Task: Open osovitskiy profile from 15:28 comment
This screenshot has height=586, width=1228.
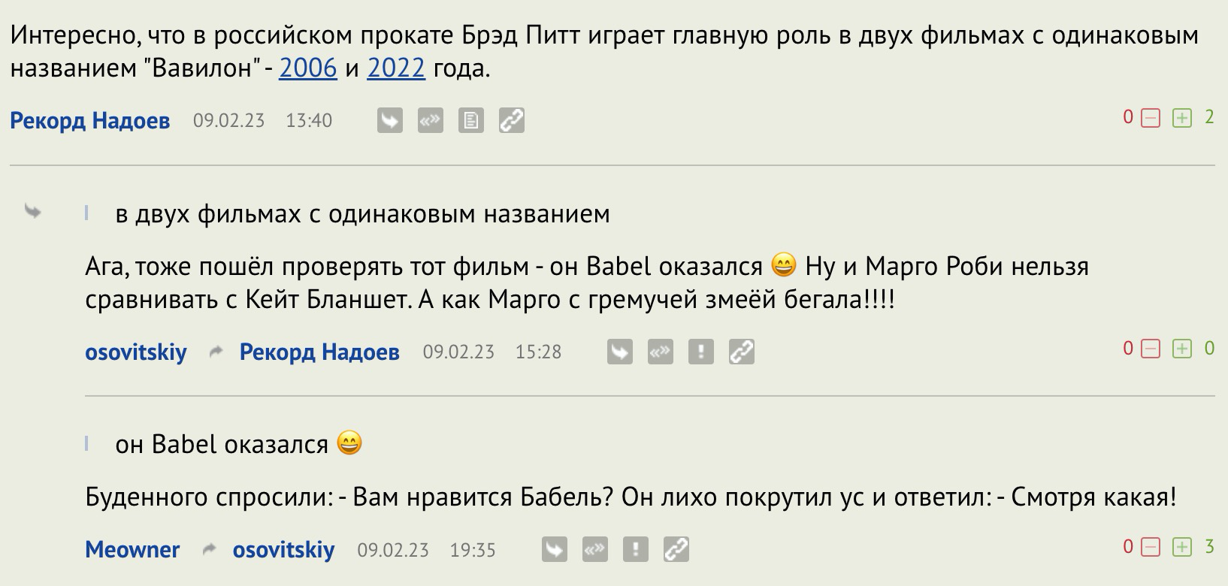Action: click(136, 352)
